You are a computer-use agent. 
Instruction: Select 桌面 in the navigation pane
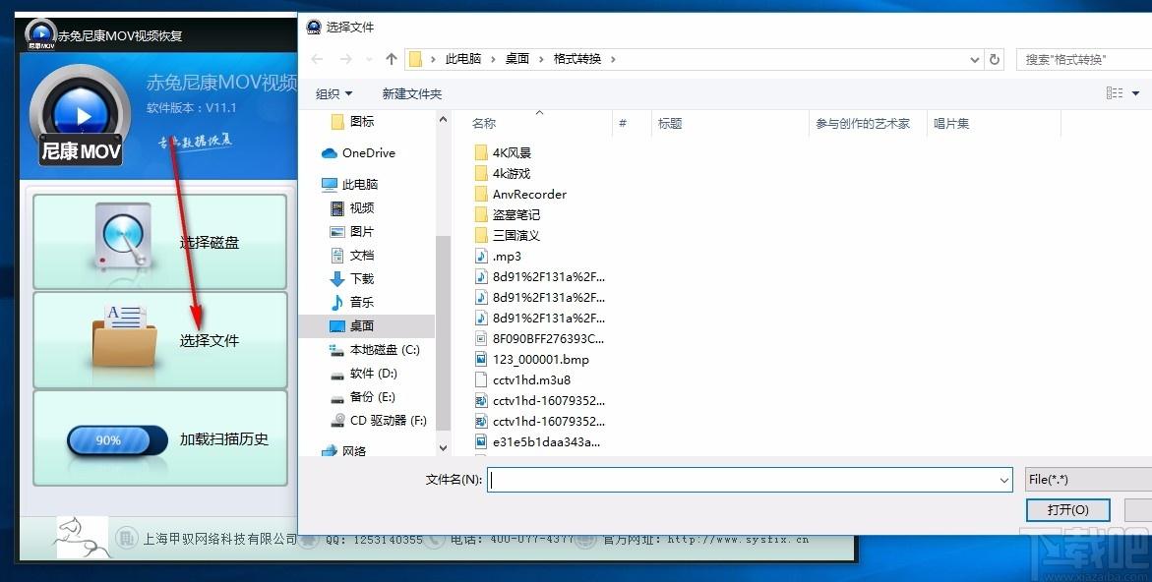[x=367, y=325]
